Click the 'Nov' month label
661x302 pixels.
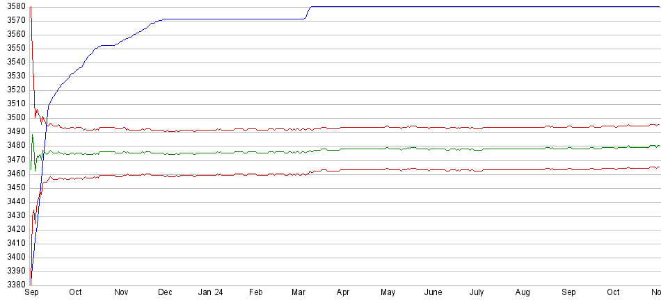pos(121,292)
